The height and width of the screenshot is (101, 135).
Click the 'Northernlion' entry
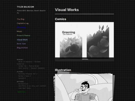22,84
